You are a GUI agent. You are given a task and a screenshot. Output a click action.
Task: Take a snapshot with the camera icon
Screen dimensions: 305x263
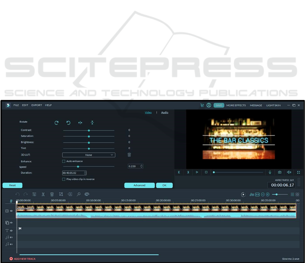click(279, 172)
